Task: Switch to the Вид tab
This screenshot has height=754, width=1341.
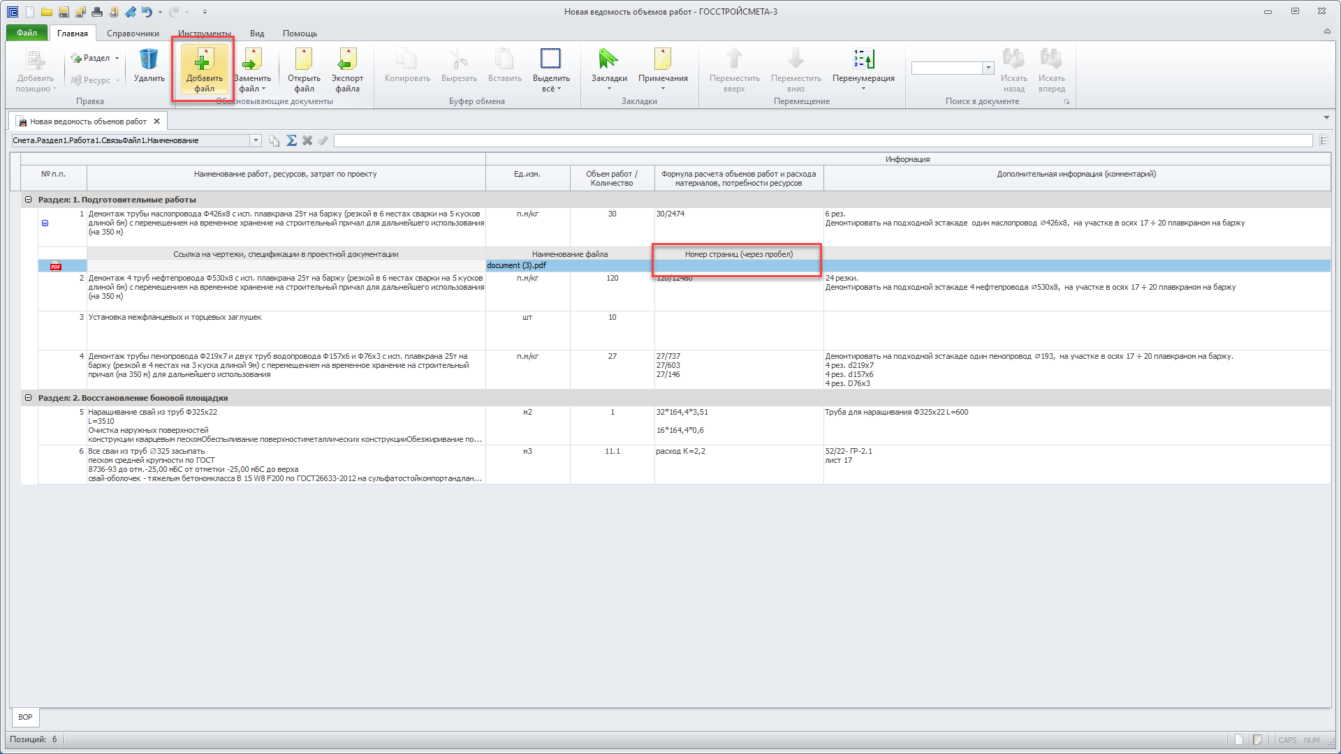Action: click(x=257, y=34)
